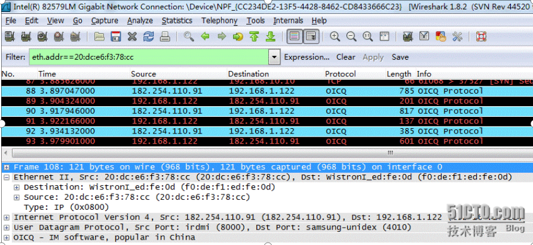Save the capture file with floppy icon
Viewport: 533px width, 245px height.
(x=116, y=36)
